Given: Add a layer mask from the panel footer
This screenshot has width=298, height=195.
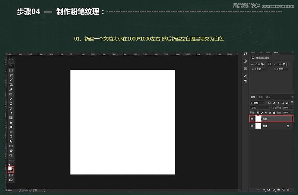Looking at the screenshot, I should click(x=269, y=189).
